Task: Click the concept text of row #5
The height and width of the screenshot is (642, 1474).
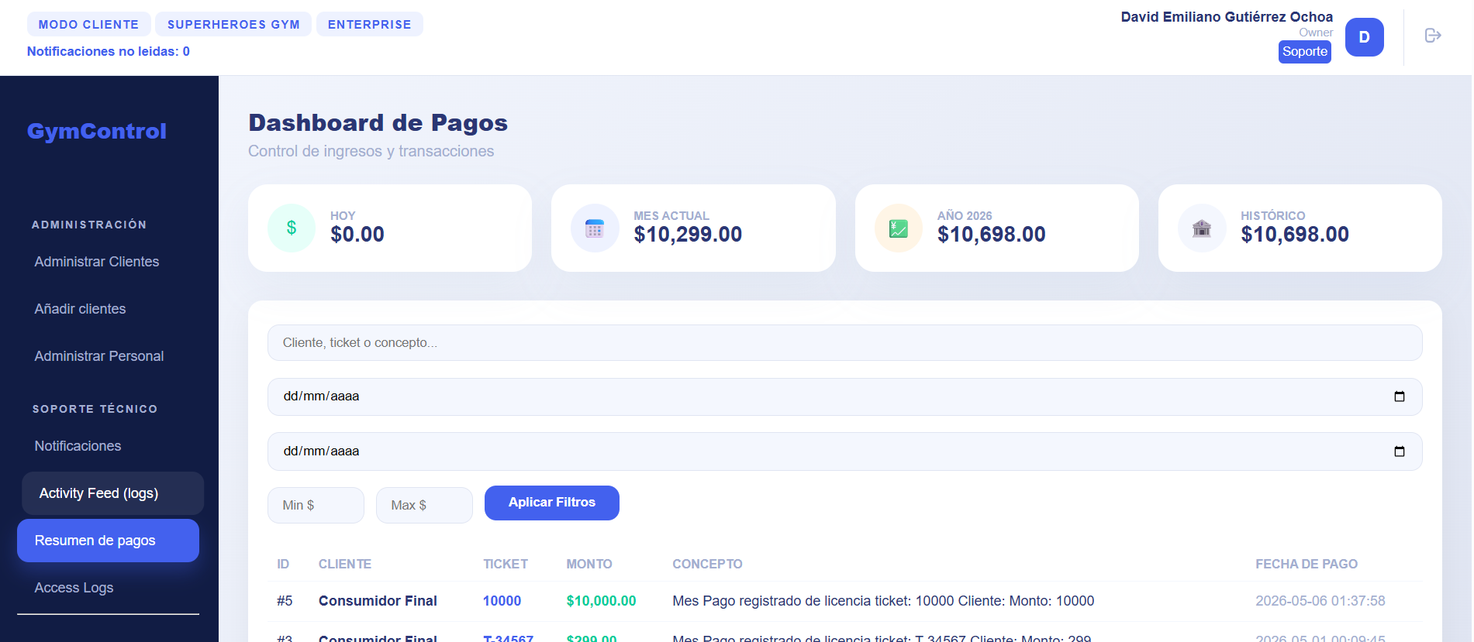Action: (x=883, y=601)
